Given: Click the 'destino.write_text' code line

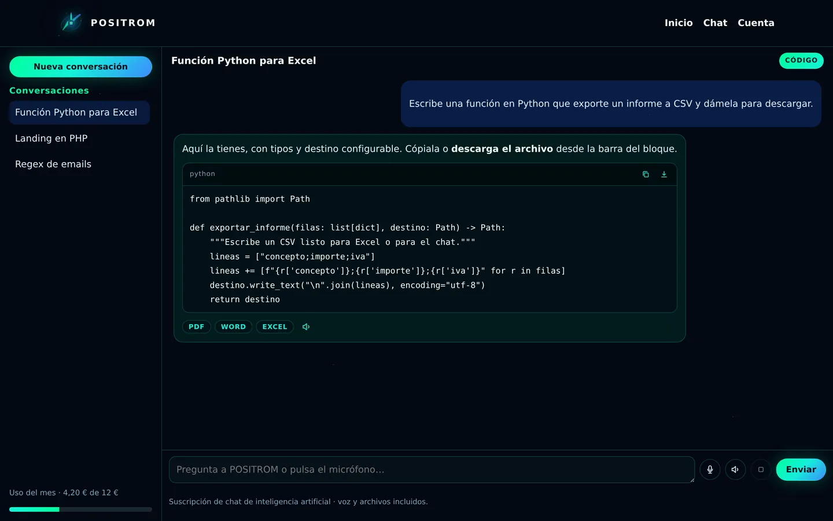Looking at the screenshot, I should [x=348, y=285].
